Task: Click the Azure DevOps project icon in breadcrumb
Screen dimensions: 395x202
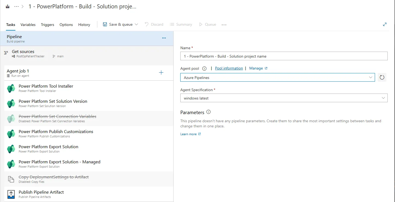Action: (x=8, y=6)
